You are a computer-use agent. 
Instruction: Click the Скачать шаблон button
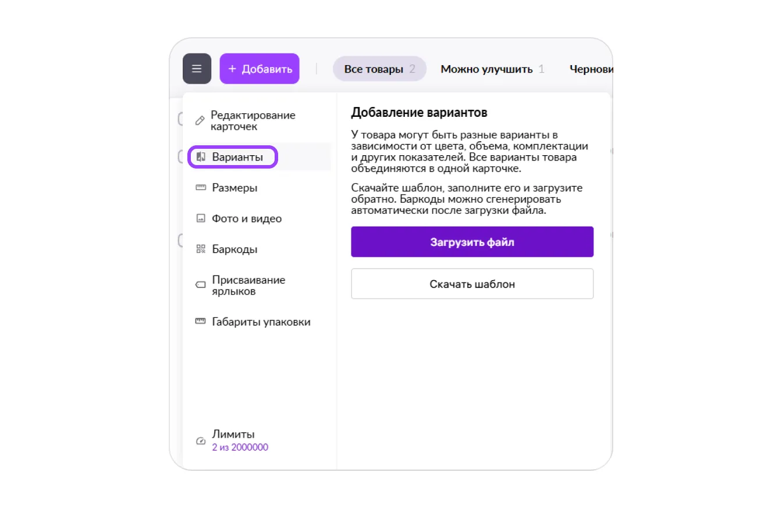pyautogui.click(x=472, y=284)
